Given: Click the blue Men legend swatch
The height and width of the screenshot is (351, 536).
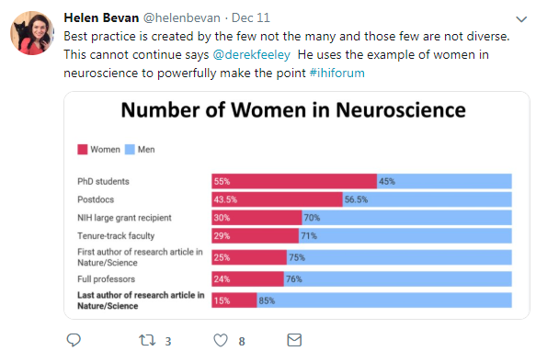Looking at the screenshot, I should 130,150.
